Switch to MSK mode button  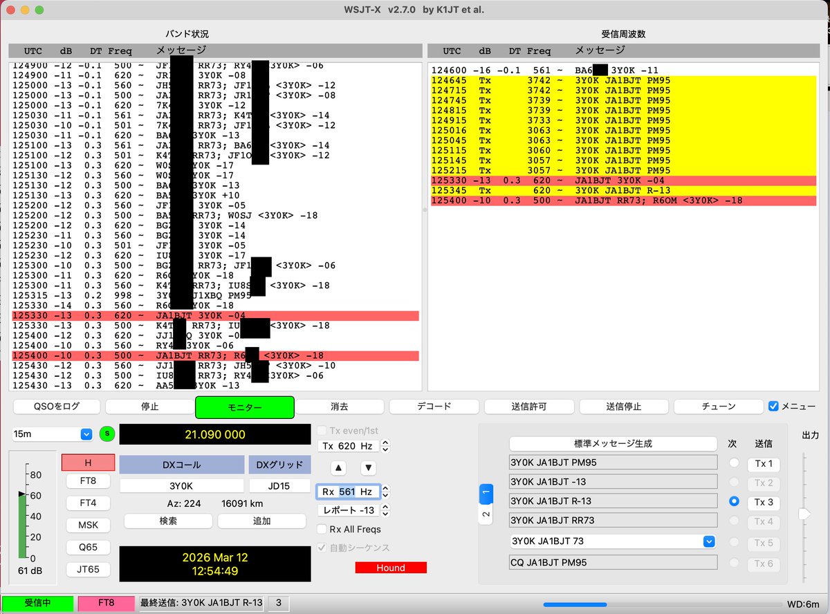pos(88,525)
